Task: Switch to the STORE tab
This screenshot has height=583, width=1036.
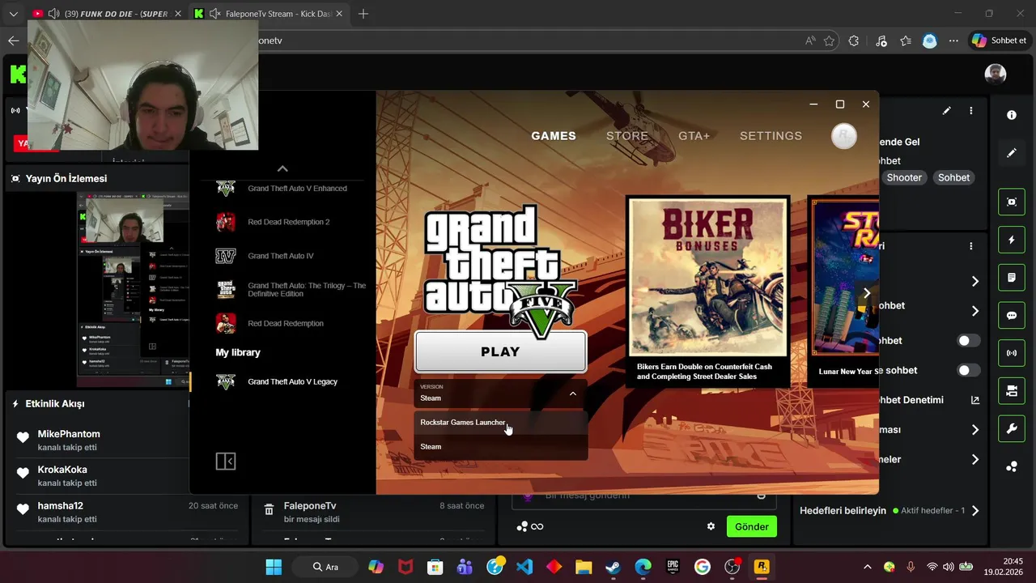Action: click(627, 136)
